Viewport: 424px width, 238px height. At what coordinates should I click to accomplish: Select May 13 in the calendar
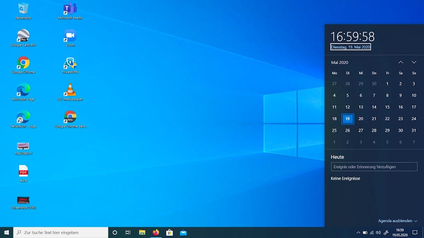click(361, 107)
